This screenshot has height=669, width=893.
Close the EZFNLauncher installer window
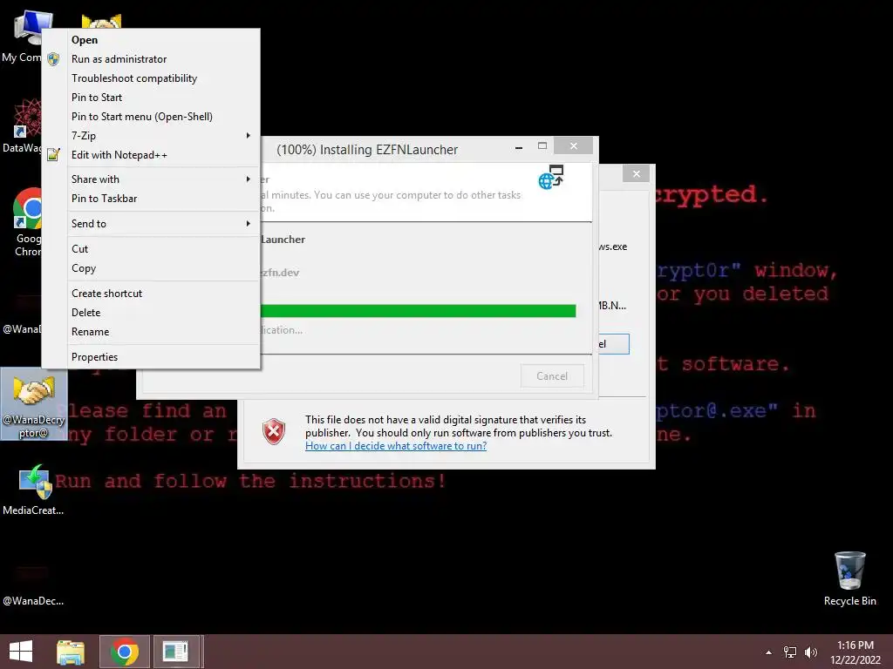click(574, 146)
